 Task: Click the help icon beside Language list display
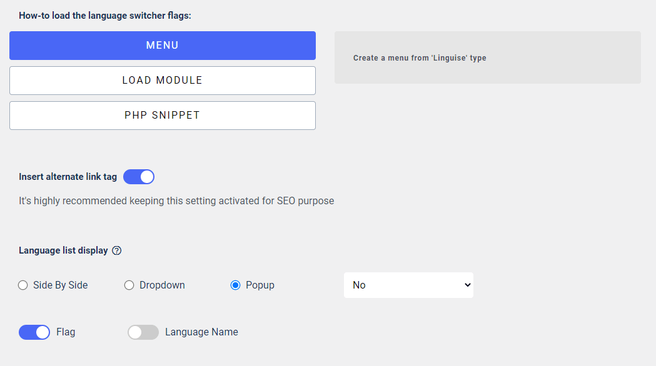[x=117, y=250]
